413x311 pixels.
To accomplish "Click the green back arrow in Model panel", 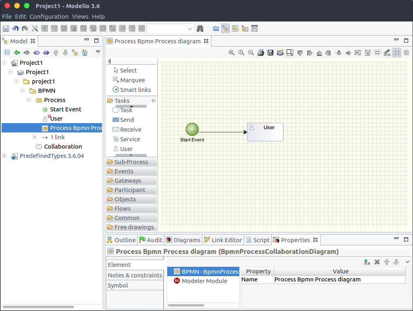I will click(17, 53).
